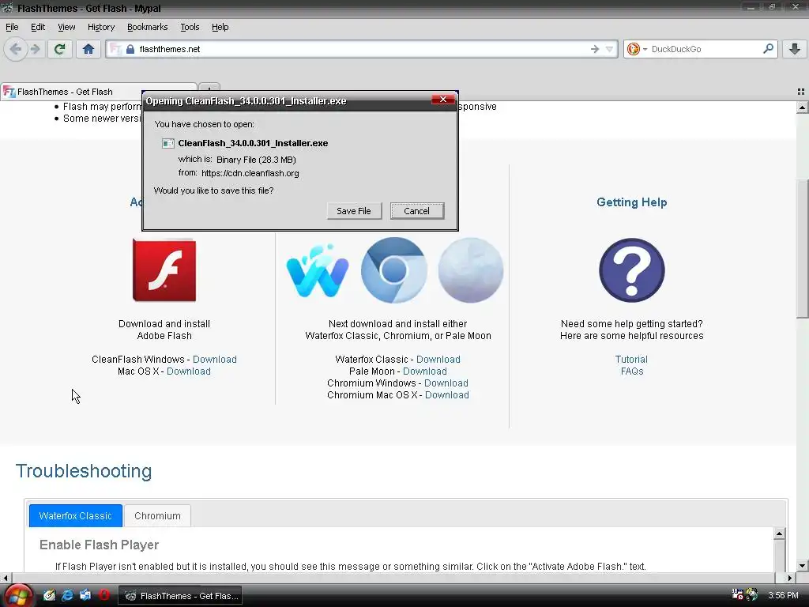809x607 pixels.
Task: Click the page vertical scrollbar down arrow
Action: click(803, 565)
